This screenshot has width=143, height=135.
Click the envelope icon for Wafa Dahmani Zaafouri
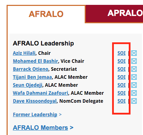(x=134, y=93)
